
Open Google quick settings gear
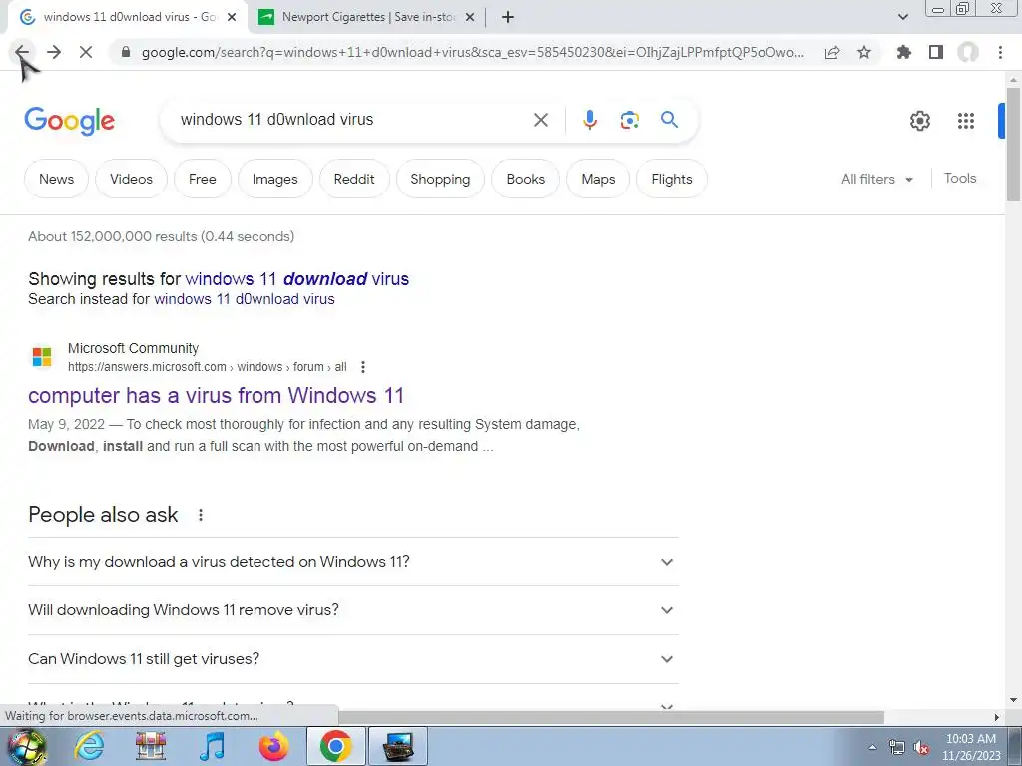920,121
